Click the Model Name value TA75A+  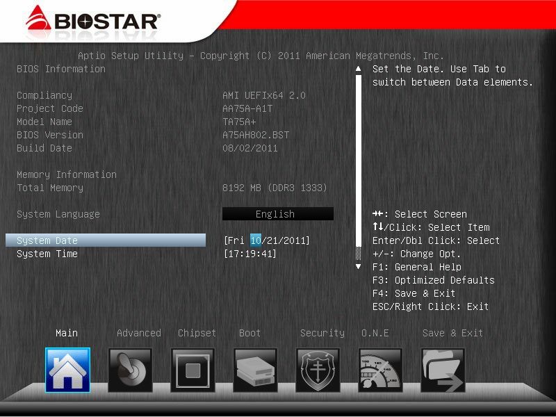[239, 122]
